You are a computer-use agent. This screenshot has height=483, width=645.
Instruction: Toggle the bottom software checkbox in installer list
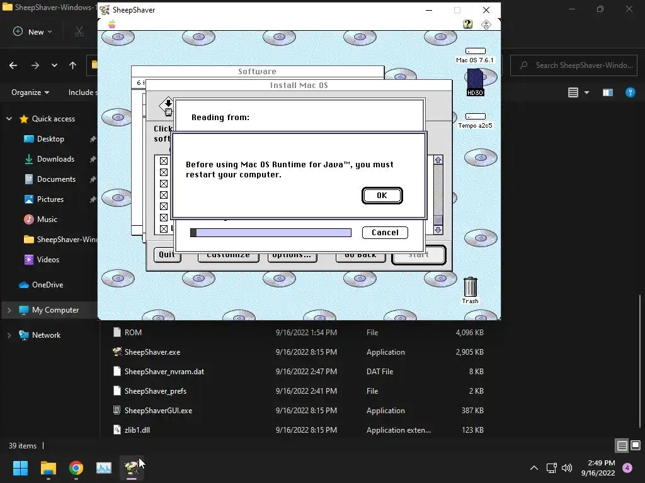point(164,229)
